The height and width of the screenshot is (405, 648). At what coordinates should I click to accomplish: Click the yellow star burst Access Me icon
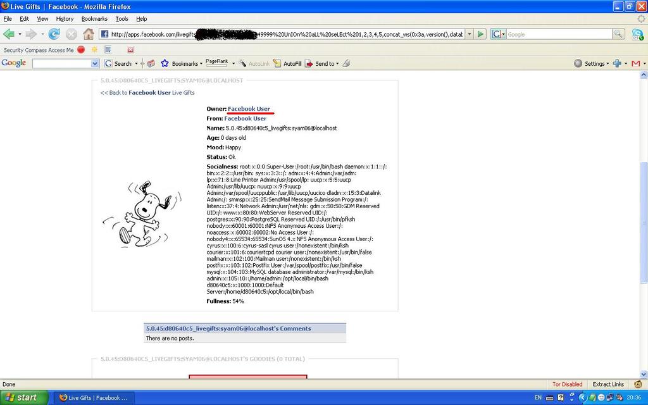[x=95, y=49]
